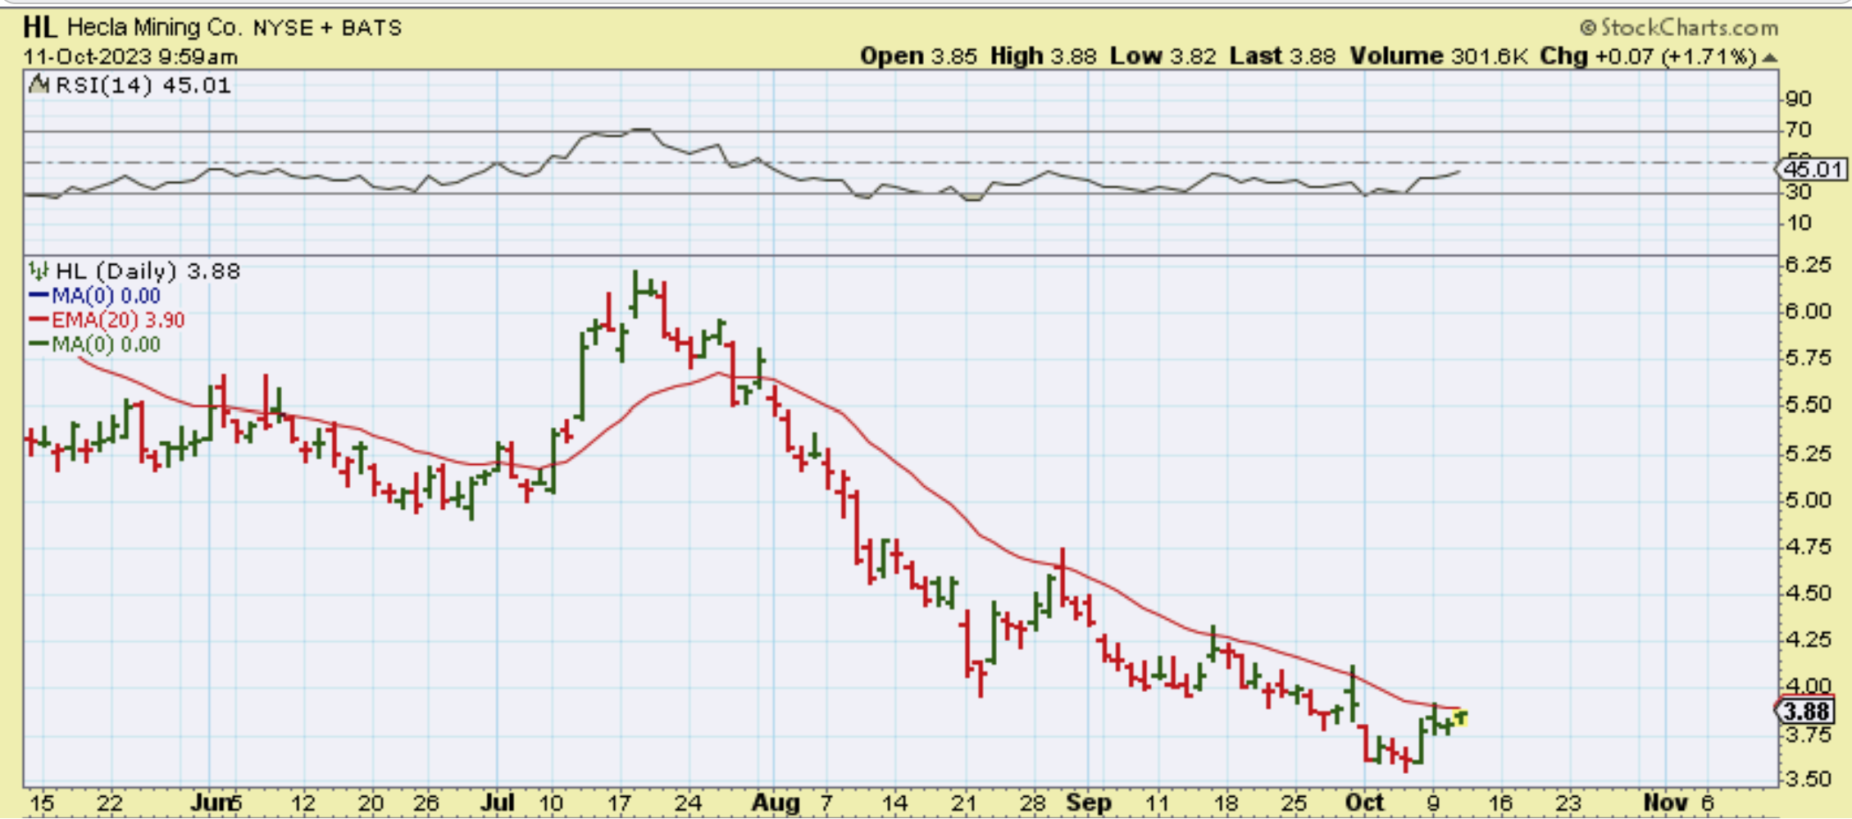Select the red EMA(20) legend line
The width and height of the screenshot is (1852, 819).
pyautogui.click(x=39, y=320)
